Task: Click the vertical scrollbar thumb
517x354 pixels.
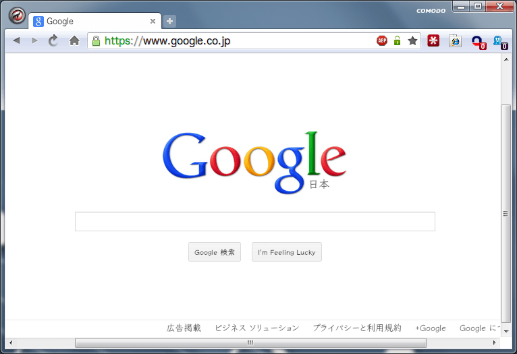Action: coord(506,214)
